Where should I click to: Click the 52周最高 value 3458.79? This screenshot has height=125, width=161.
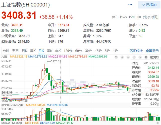(24, 36)
